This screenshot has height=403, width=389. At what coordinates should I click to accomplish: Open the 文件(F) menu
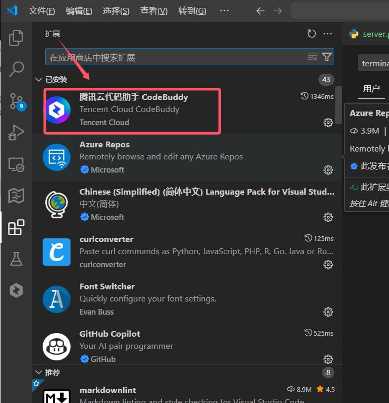42,11
